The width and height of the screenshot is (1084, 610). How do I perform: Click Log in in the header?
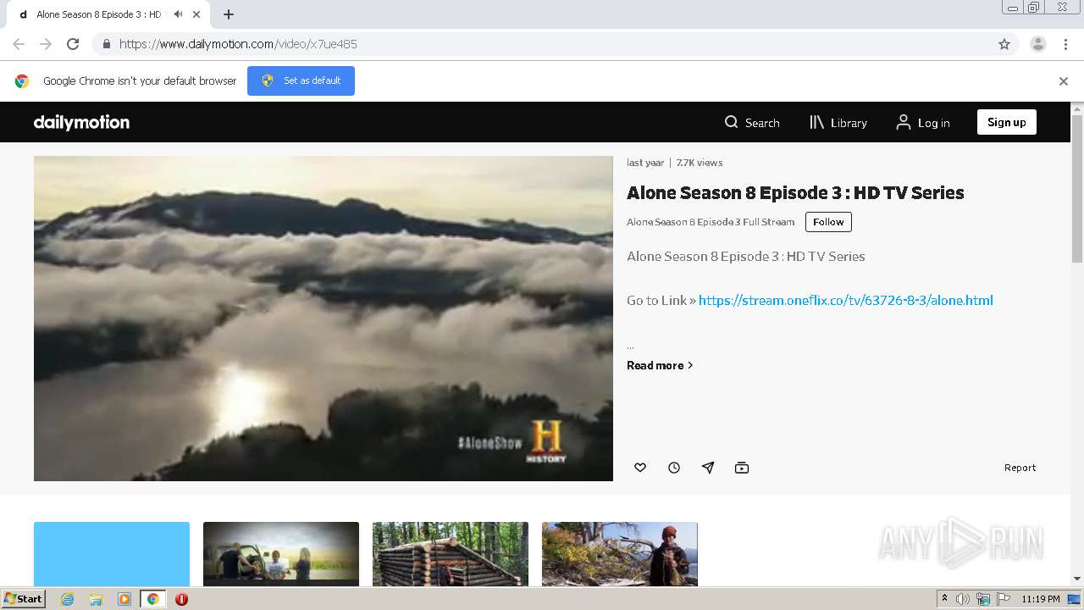(923, 123)
